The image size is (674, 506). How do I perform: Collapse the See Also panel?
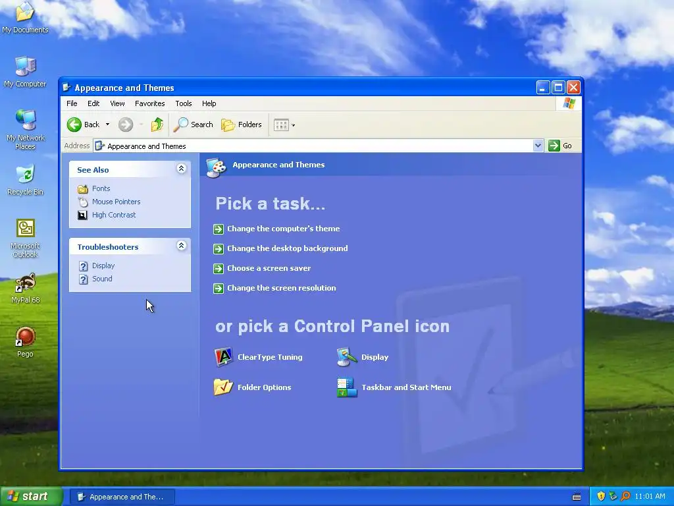182,169
